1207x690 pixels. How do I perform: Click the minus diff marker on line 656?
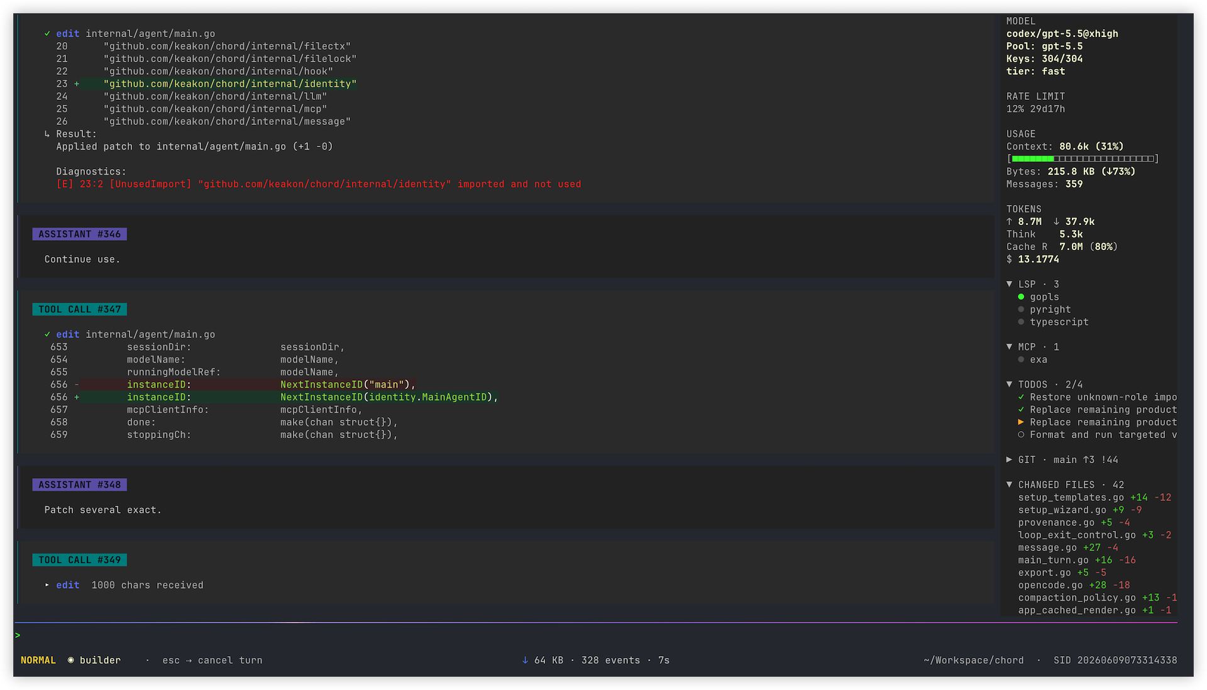(x=77, y=385)
